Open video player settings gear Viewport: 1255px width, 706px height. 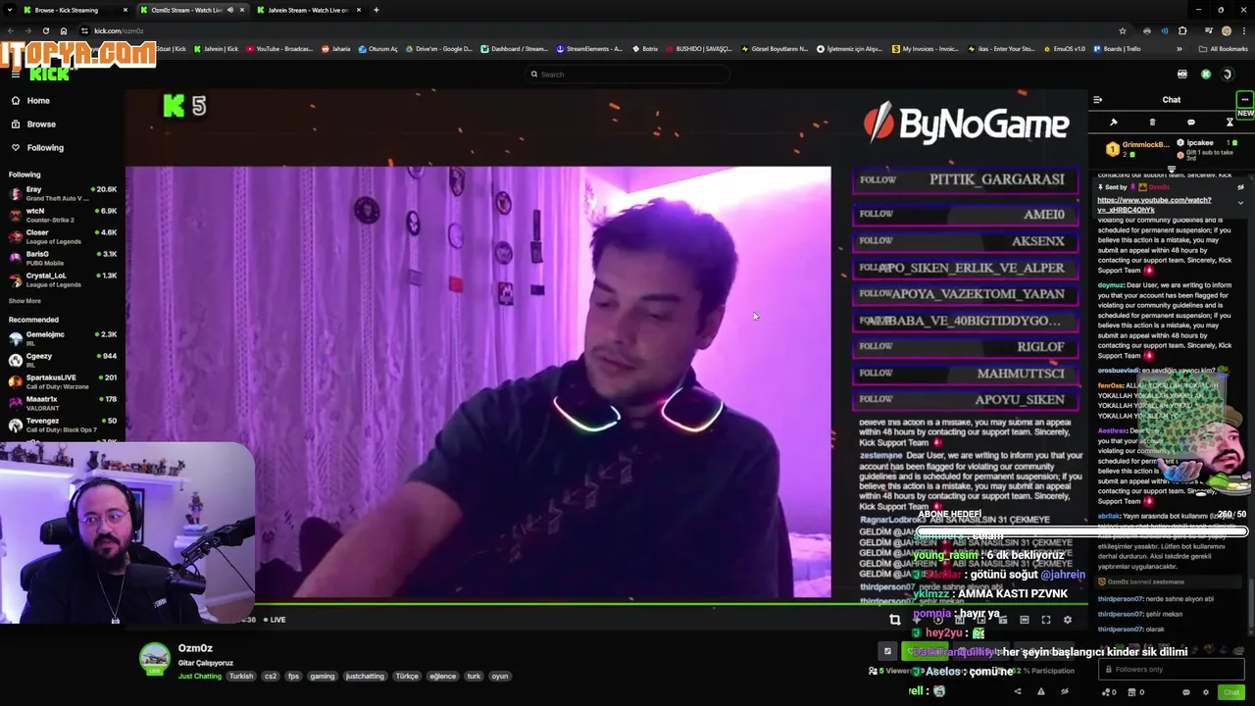pyautogui.click(x=1068, y=620)
